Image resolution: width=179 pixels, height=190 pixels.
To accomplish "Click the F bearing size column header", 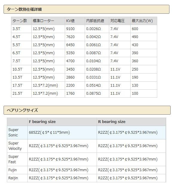I will tap(42, 122).
